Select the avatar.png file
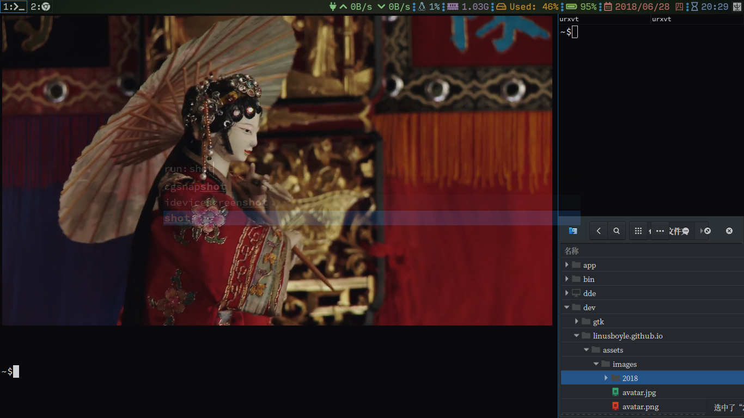The width and height of the screenshot is (744, 418). 640,407
